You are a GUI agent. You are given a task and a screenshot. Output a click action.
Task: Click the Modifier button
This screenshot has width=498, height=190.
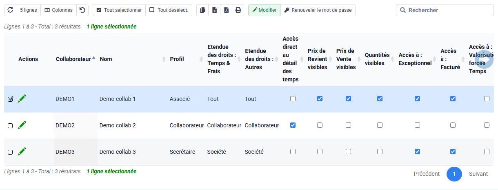265,10
